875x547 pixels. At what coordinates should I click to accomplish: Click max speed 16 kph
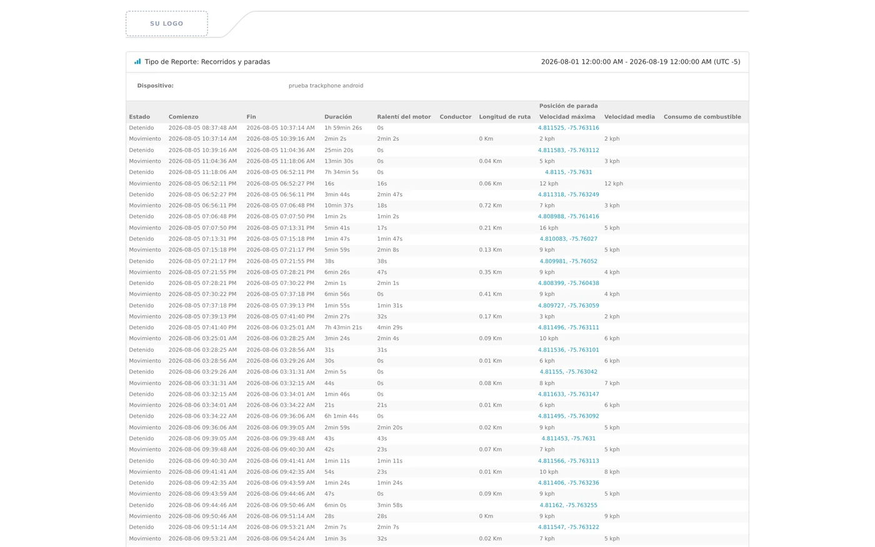click(x=549, y=228)
